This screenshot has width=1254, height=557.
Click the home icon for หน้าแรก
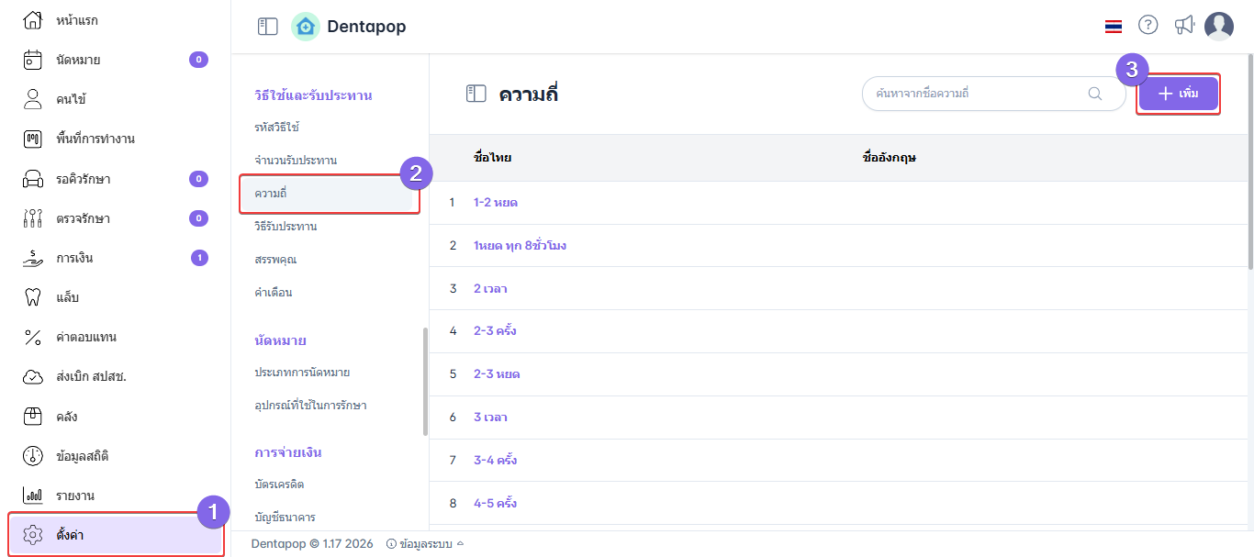tap(33, 19)
